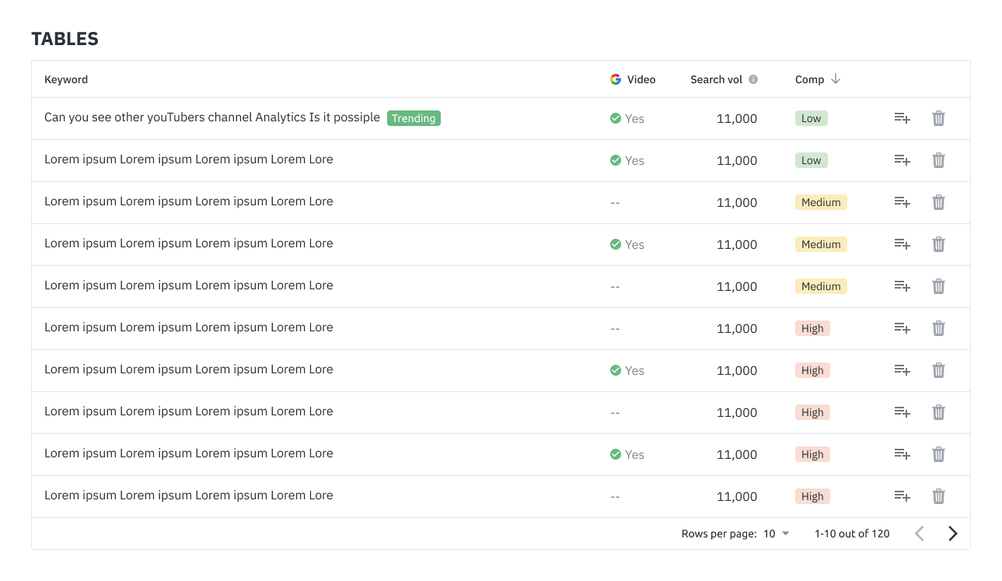Go to previous page of results
Viewport: 1002px width, 581px height.
920,534
